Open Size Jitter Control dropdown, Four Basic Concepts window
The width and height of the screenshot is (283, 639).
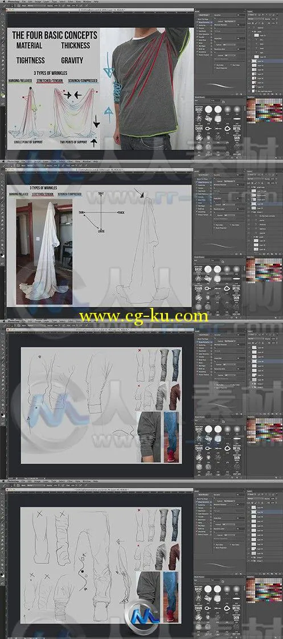tap(230, 21)
